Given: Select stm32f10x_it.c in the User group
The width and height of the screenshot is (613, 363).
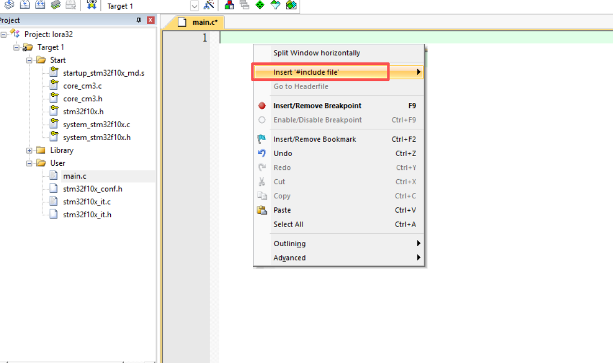Looking at the screenshot, I should pyautogui.click(x=87, y=202).
